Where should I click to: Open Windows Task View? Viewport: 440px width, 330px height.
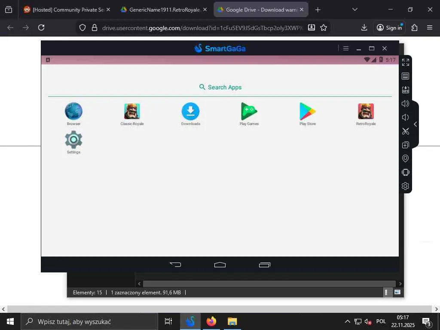pos(168,321)
